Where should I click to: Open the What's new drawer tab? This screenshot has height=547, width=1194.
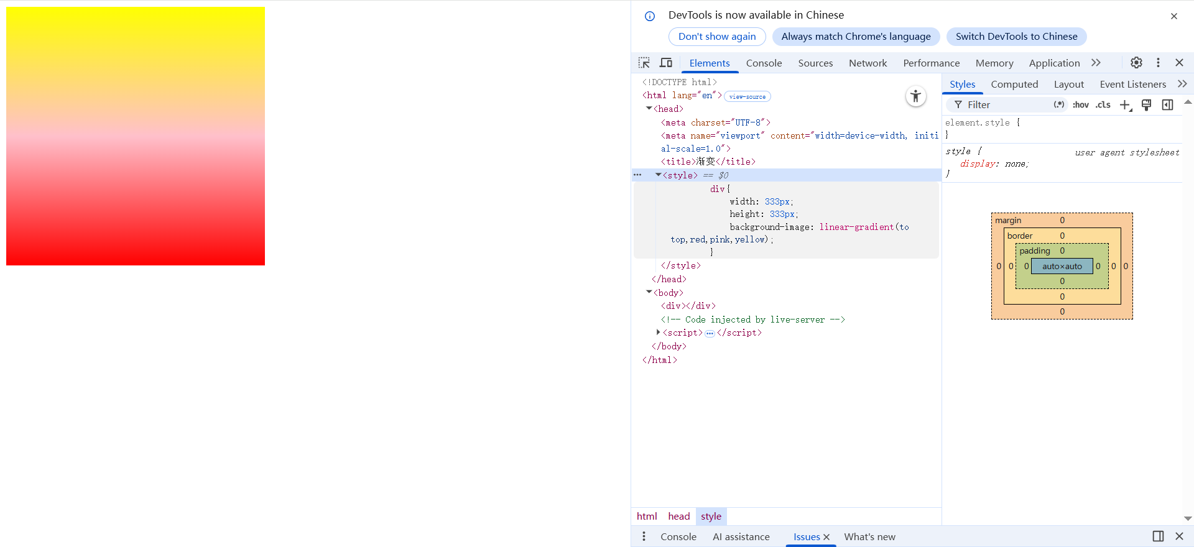869,536
